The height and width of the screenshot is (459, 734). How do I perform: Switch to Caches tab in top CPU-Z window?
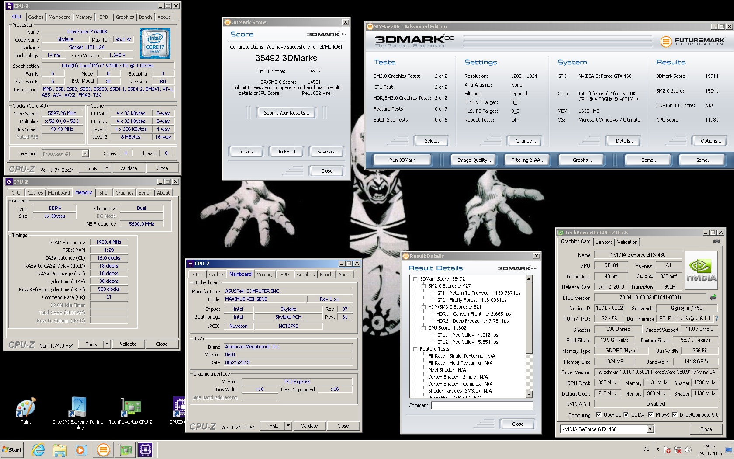coord(36,17)
